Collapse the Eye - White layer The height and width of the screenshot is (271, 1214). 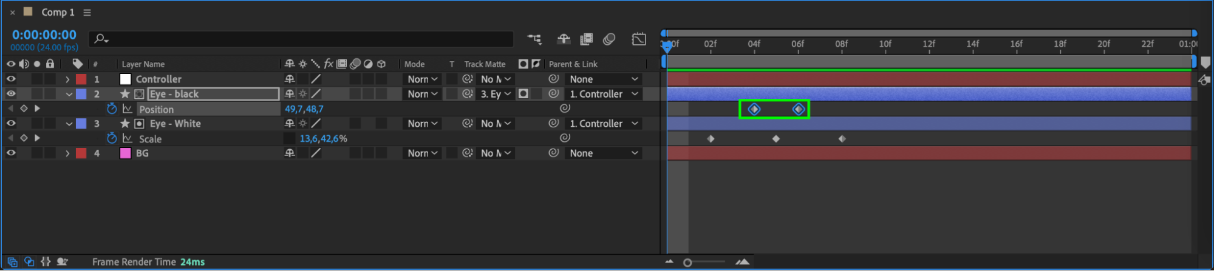[x=69, y=124]
